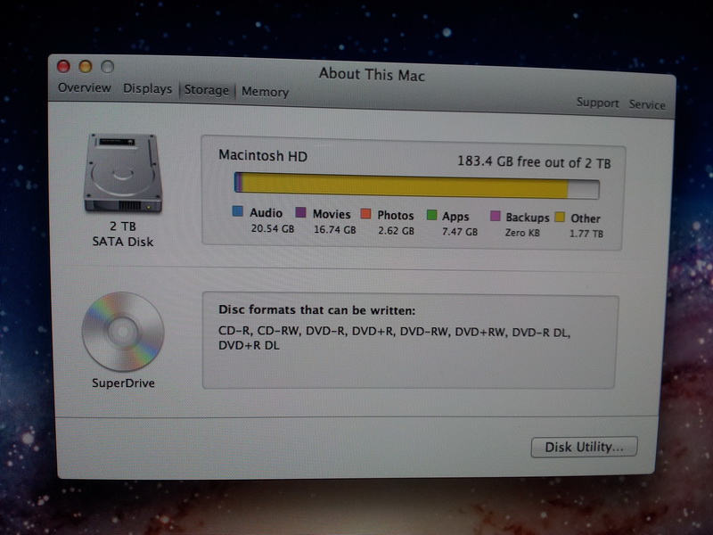Click the pink Backups color swatch
The height and width of the screenshot is (535, 713).
tap(496, 216)
